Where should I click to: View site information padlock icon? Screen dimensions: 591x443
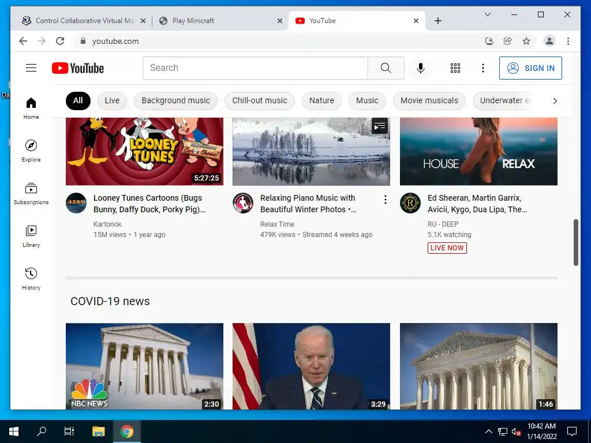click(83, 41)
